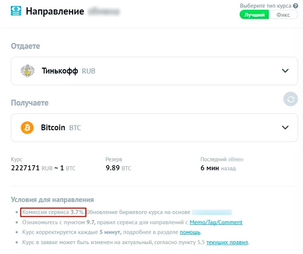Click the reserve amount 9.89 BTC
303x254 pixels.
[x=118, y=168]
